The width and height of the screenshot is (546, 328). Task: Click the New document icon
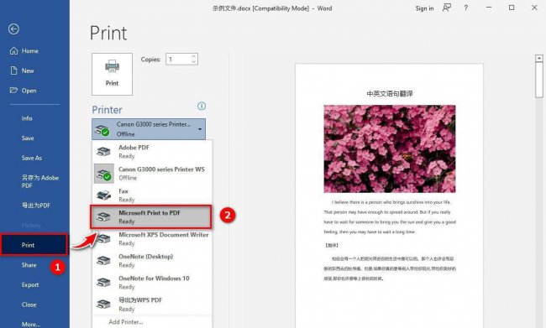coord(13,70)
